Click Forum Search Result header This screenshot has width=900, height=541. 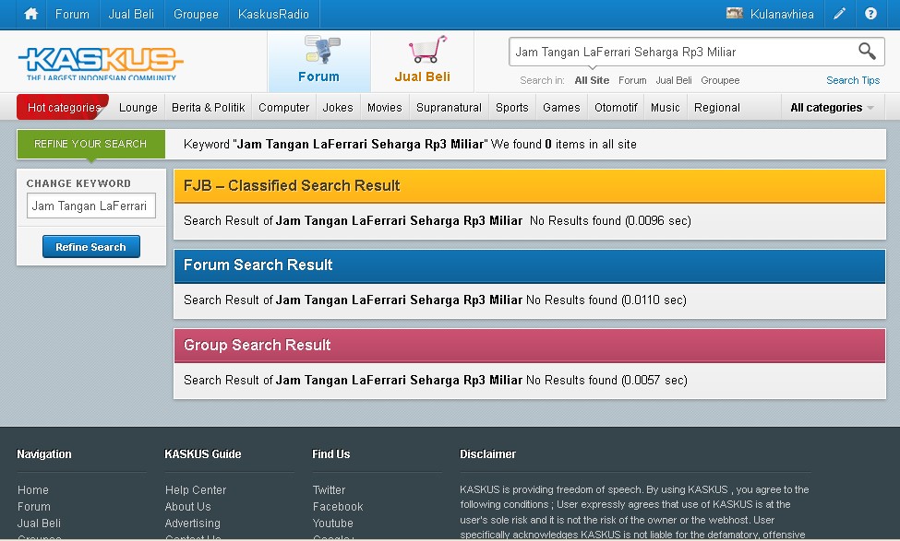pos(529,265)
